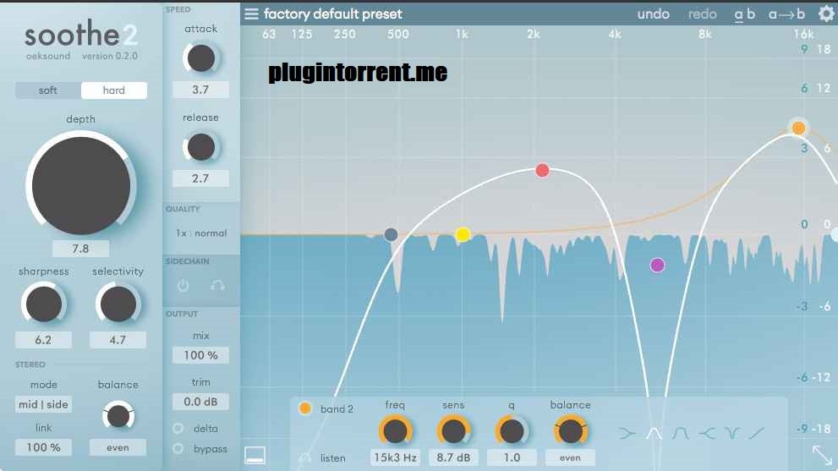Click the sidechain headphones listen icon
The height and width of the screenshot is (471, 838).
(x=217, y=286)
